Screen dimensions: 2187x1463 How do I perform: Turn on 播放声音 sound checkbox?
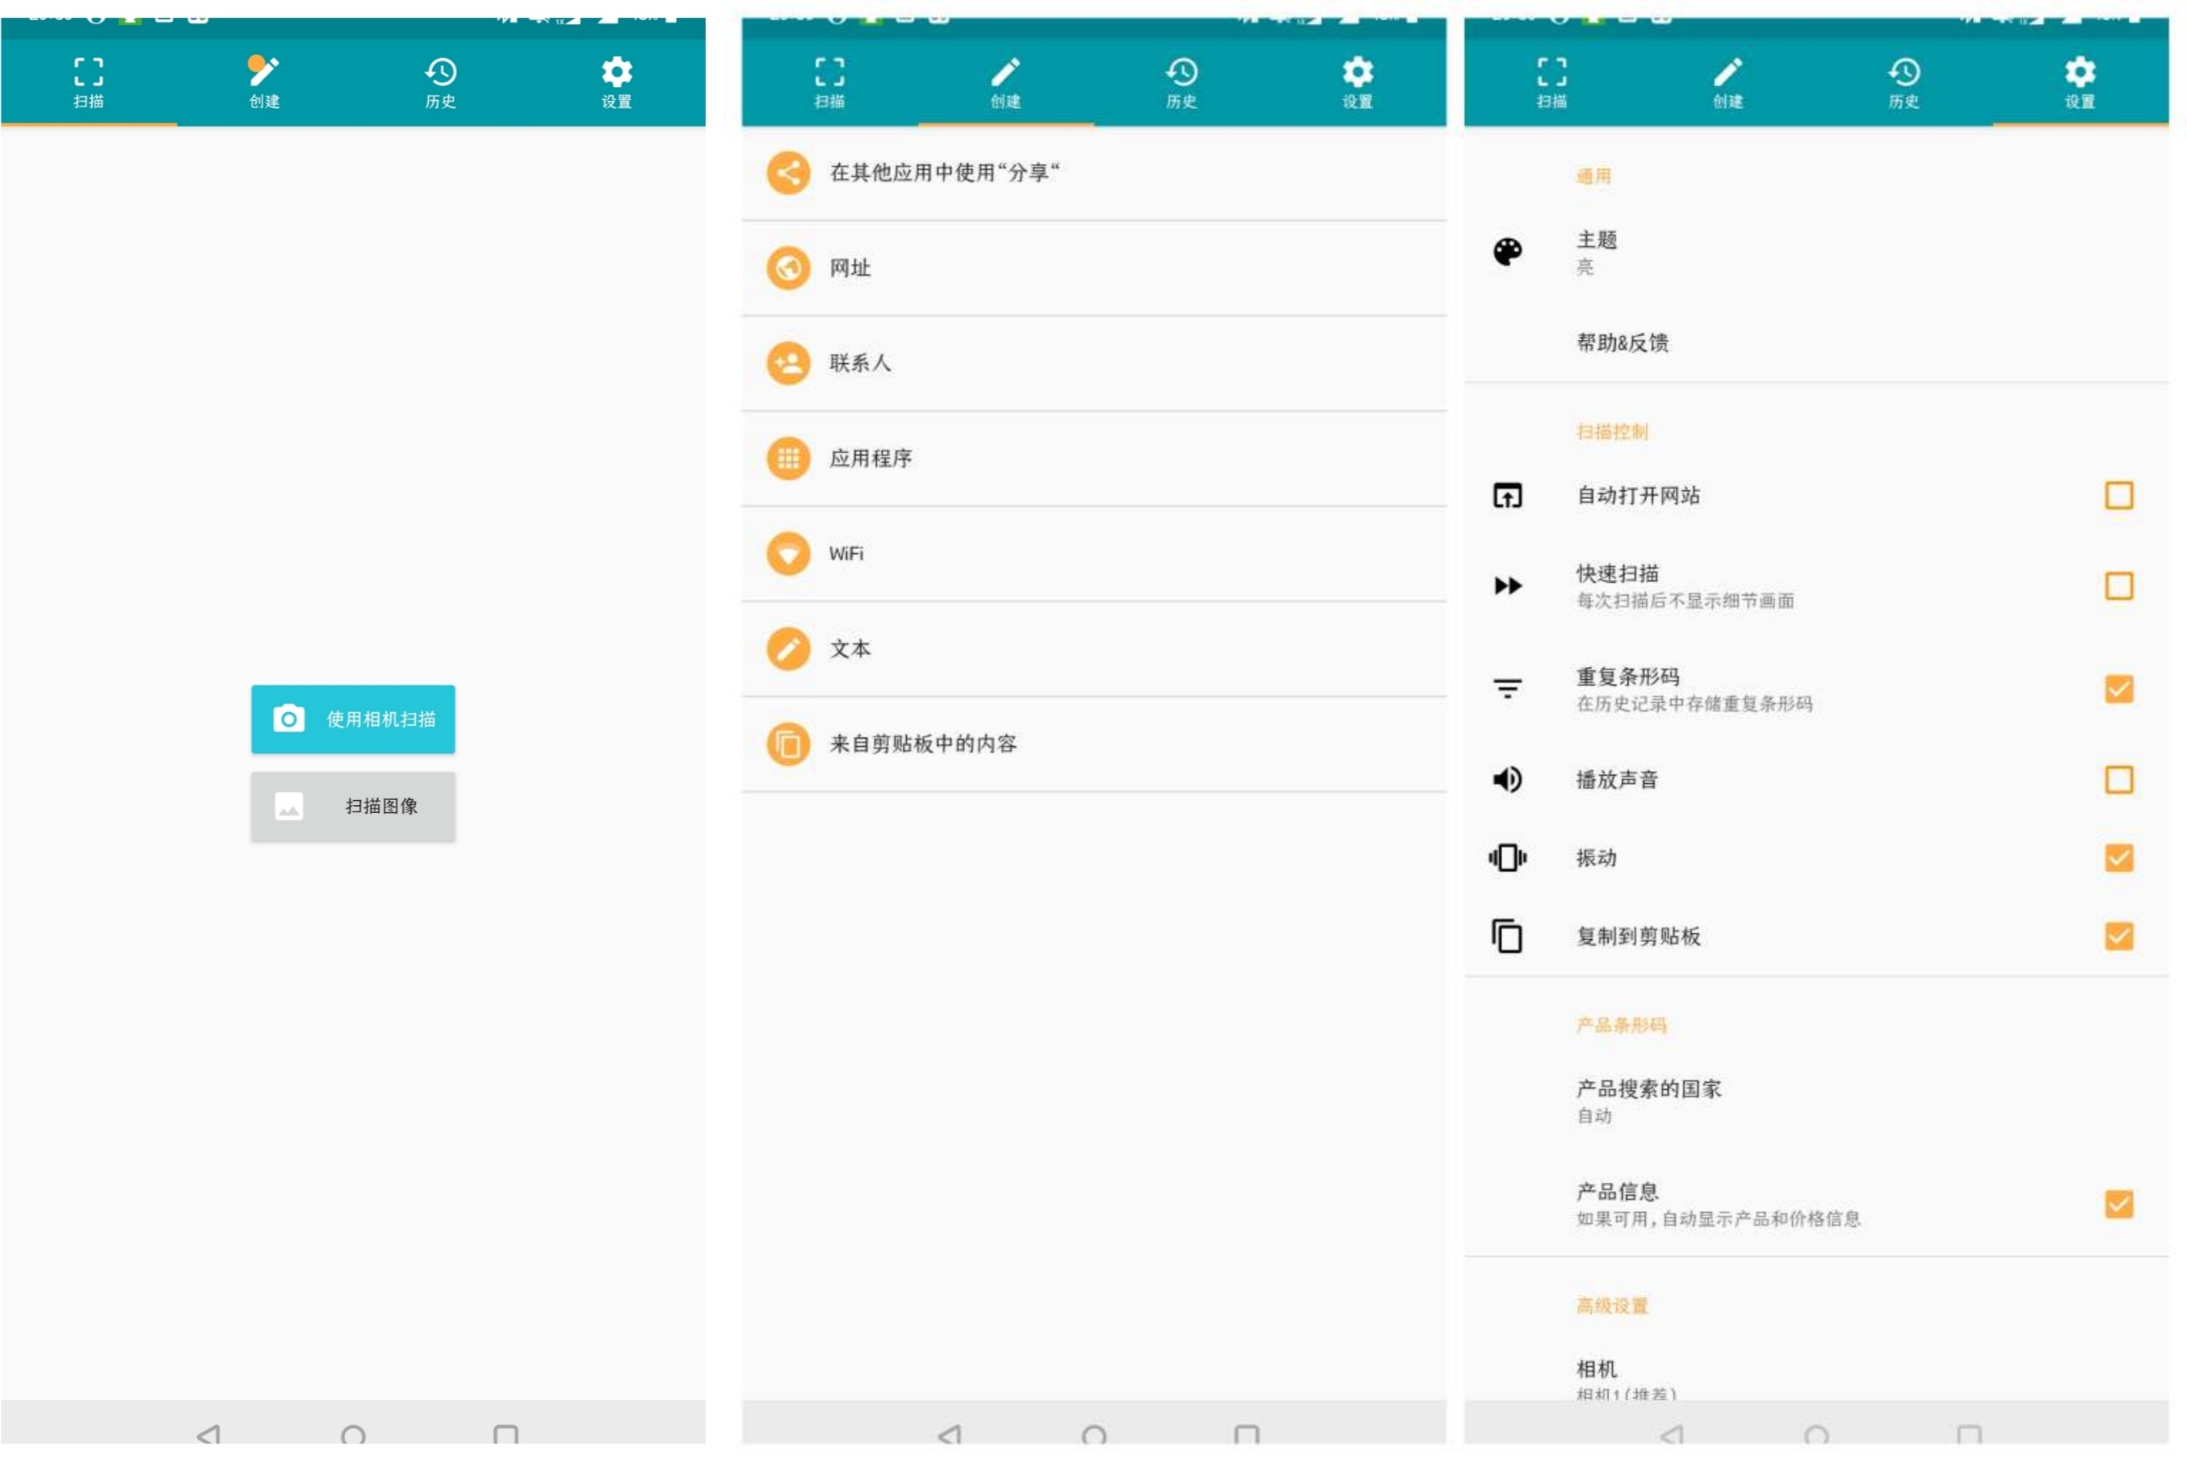point(2118,779)
